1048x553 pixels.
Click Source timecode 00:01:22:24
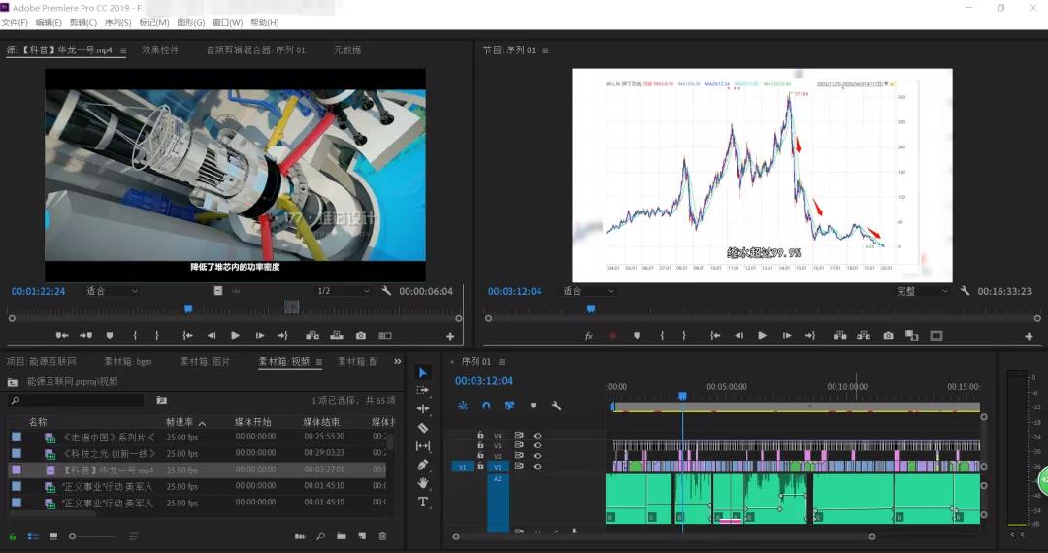click(38, 291)
